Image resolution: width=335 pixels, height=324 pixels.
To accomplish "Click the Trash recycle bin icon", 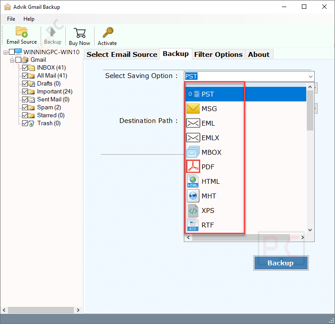I will (x=31, y=123).
